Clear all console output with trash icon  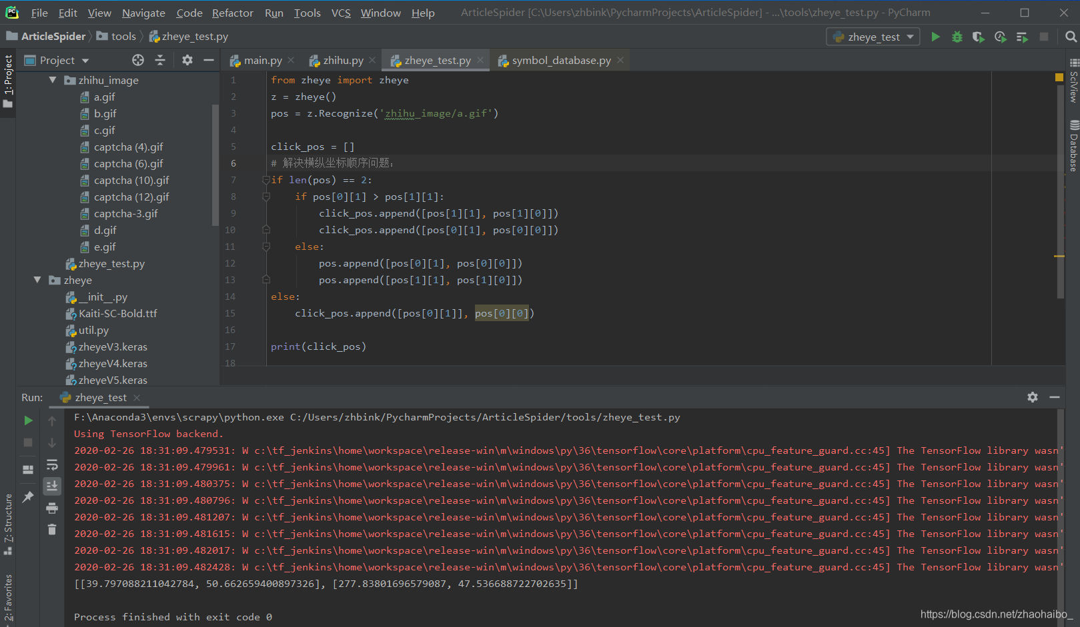coord(52,530)
